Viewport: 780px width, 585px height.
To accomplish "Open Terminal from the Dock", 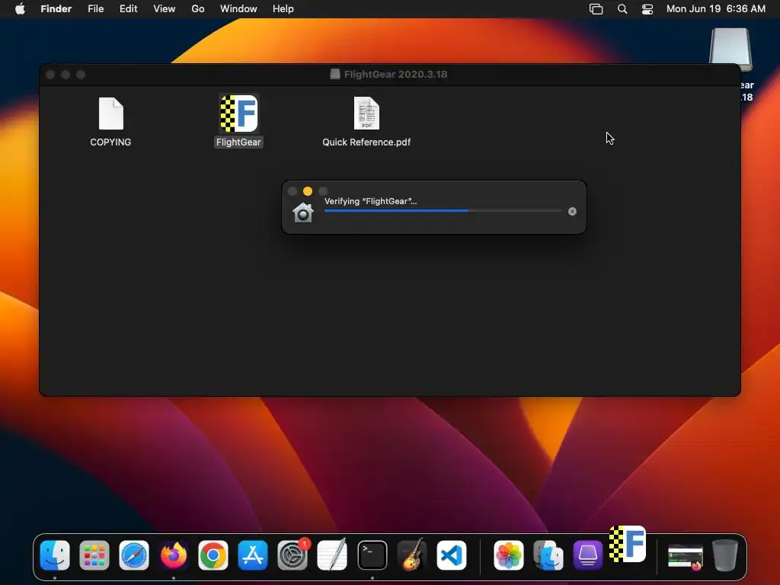I will (372, 555).
